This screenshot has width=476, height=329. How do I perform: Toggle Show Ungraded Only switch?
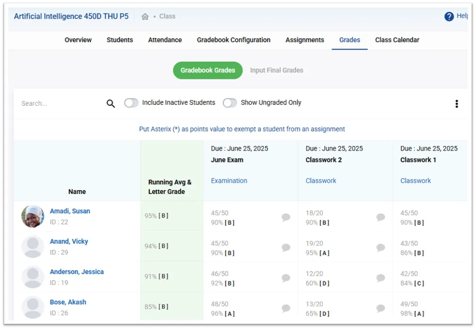coord(230,103)
